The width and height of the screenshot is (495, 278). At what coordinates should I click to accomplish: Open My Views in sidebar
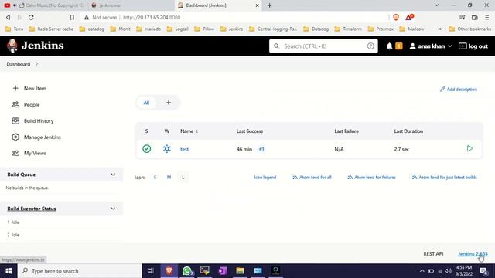[x=35, y=153]
